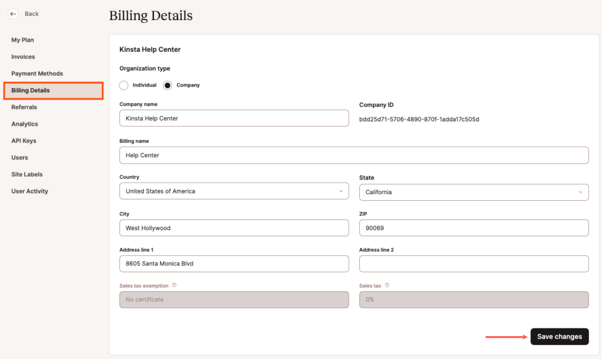Open the API Keys section

coord(25,141)
